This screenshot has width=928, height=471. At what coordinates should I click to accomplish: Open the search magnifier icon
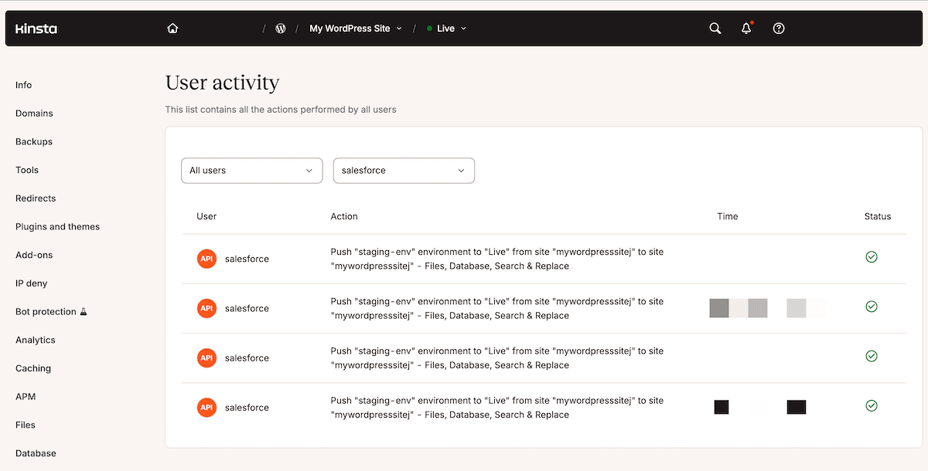pyautogui.click(x=715, y=29)
